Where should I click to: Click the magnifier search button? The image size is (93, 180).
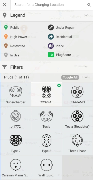pyautogui.click(x=89, y=5)
